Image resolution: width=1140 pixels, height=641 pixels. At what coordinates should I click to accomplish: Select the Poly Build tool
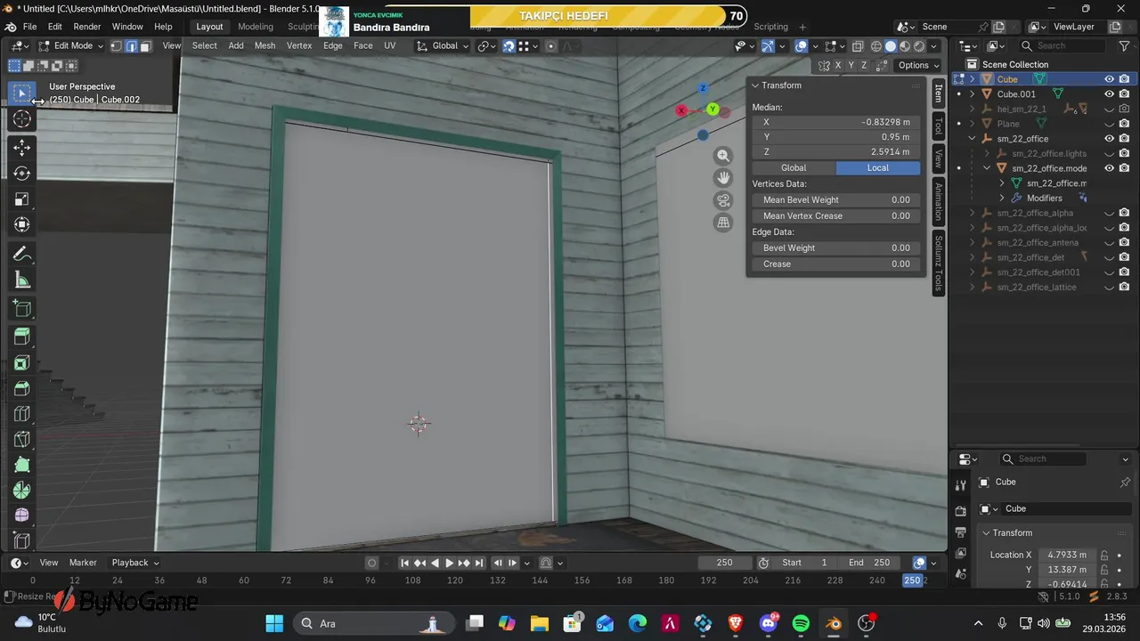coord(22,465)
